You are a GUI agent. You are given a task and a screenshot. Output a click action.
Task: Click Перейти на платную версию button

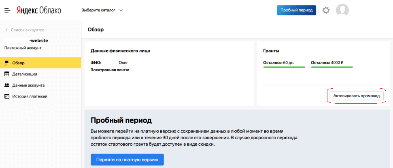pyautogui.click(x=127, y=160)
